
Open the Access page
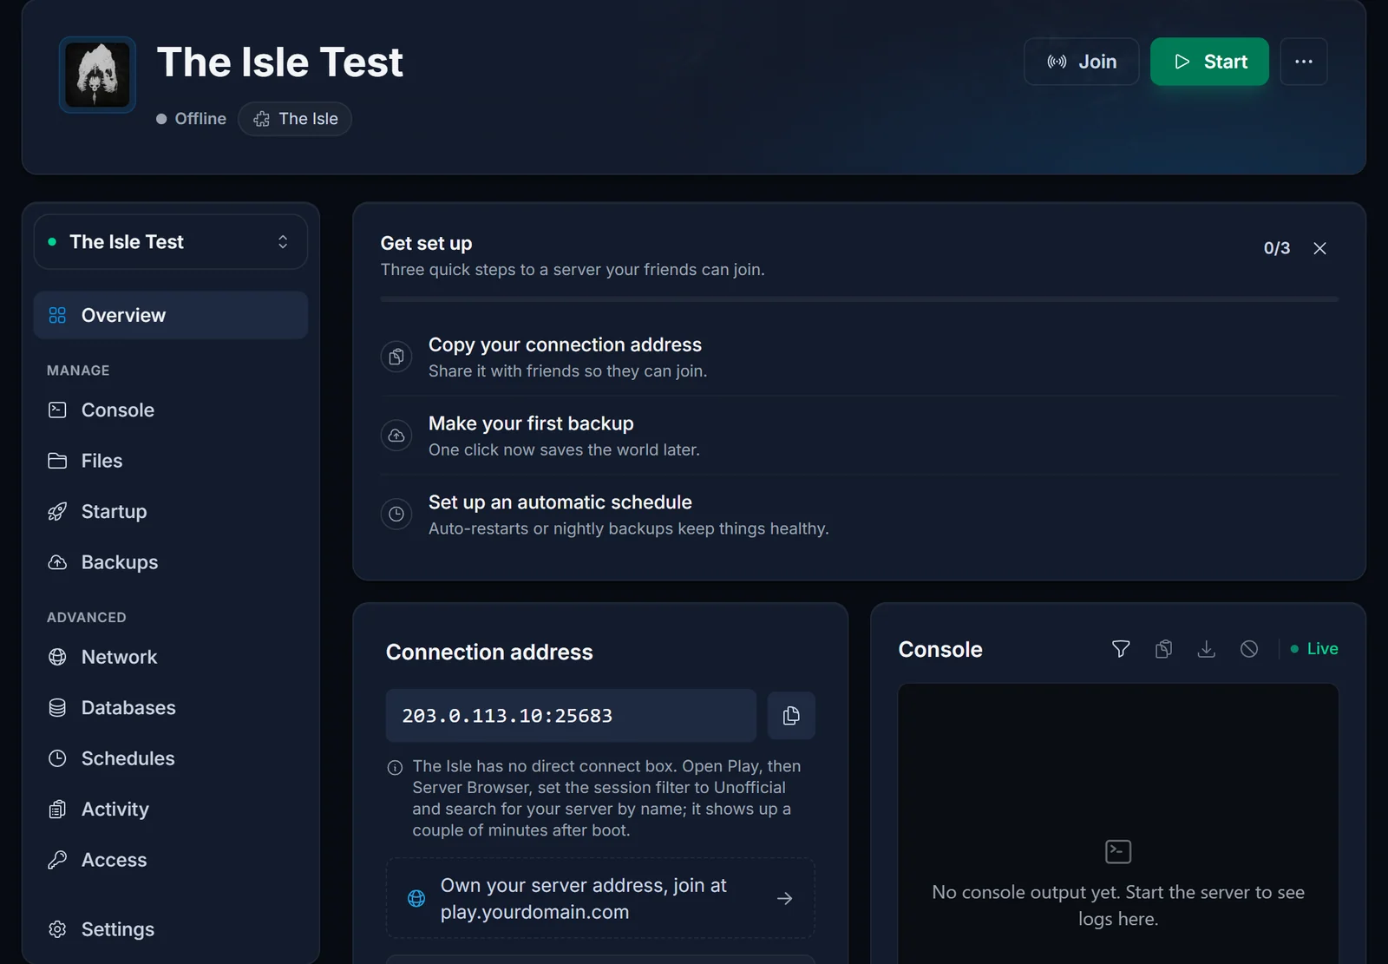pos(171,860)
